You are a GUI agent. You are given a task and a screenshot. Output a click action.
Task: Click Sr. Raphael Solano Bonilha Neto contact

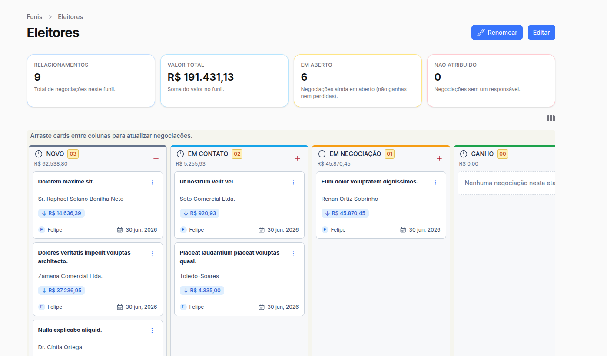pyautogui.click(x=81, y=199)
